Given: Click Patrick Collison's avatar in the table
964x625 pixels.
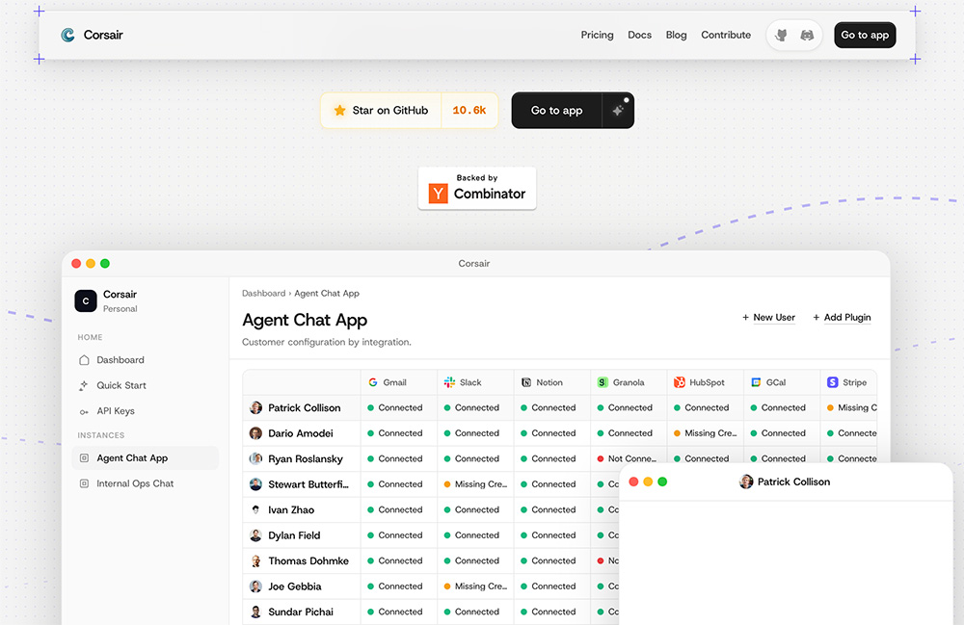Looking at the screenshot, I should click(255, 407).
